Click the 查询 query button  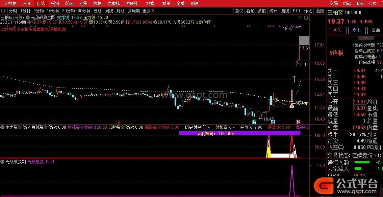(376, 30)
